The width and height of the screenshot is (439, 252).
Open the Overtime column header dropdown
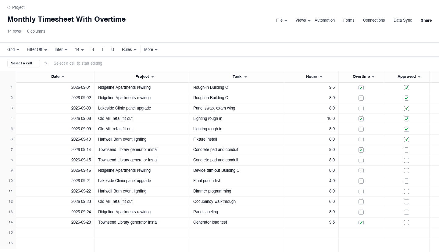click(373, 77)
